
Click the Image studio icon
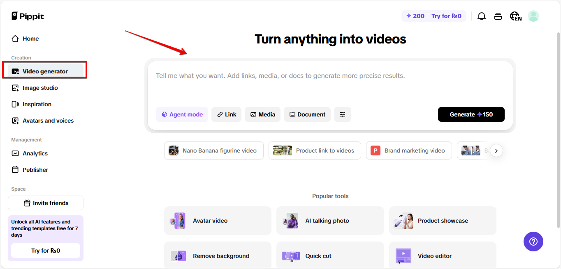15,88
